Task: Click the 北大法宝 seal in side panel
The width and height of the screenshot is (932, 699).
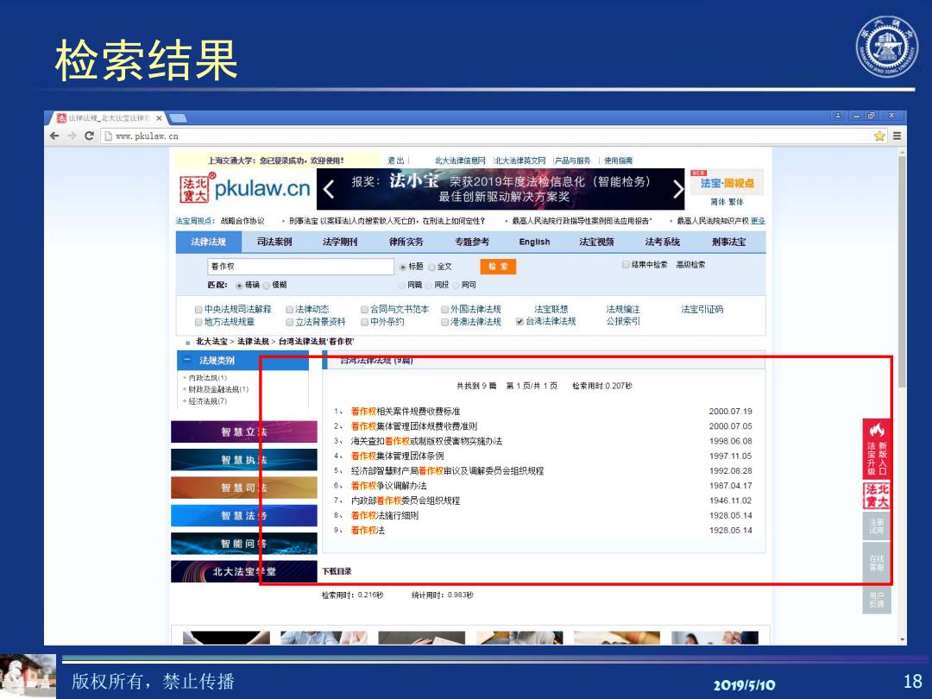Action: click(x=876, y=495)
